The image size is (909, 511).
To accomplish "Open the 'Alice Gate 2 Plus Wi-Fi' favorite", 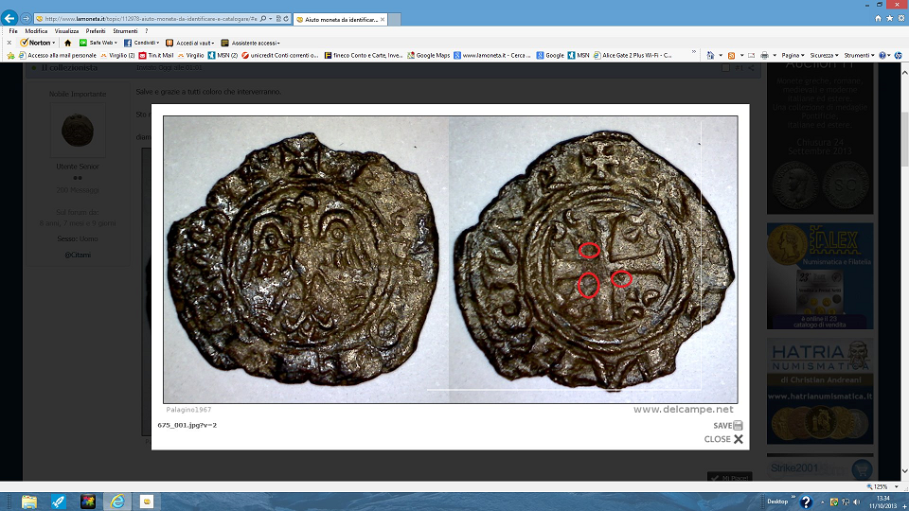I will (633, 56).
